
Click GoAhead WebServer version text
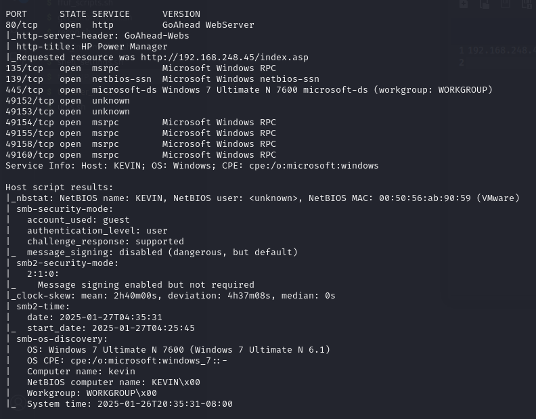[x=208, y=25]
